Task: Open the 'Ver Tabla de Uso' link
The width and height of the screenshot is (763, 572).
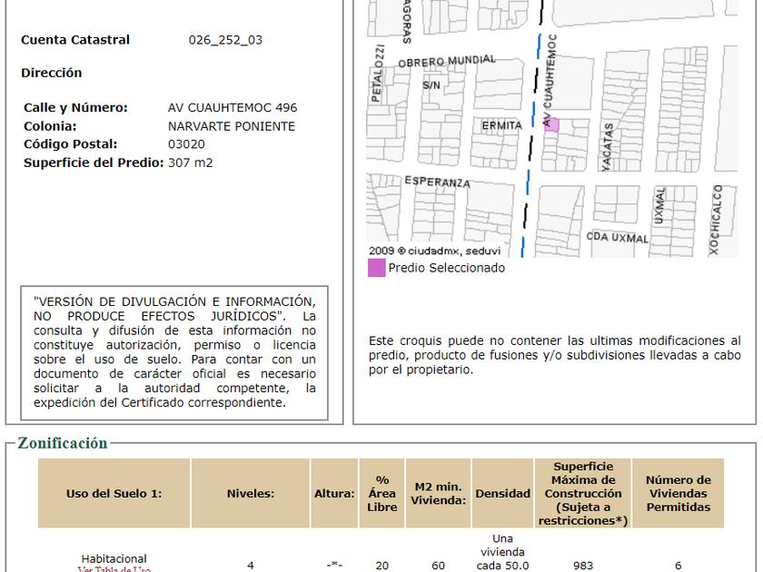Action: pyautogui.click(x=114, y=569)
